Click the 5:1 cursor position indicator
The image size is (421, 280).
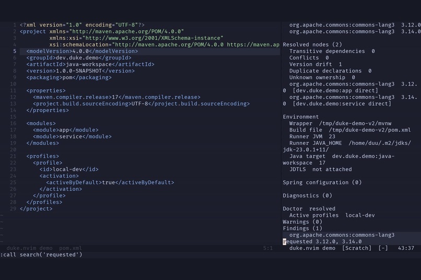267,248
